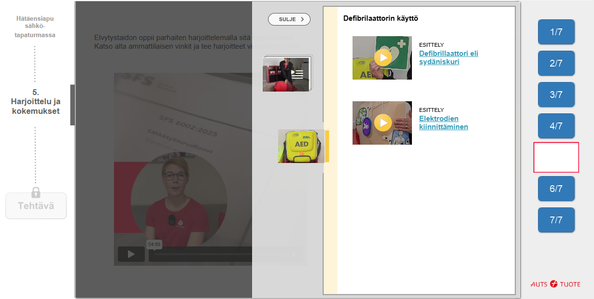Screen dimensions: 594x299
Task: Go to page 6/7
Action: (x=556, y=189)
